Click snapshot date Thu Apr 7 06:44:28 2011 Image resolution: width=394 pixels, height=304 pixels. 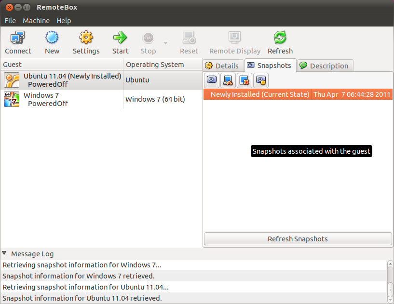click(352, 94)
